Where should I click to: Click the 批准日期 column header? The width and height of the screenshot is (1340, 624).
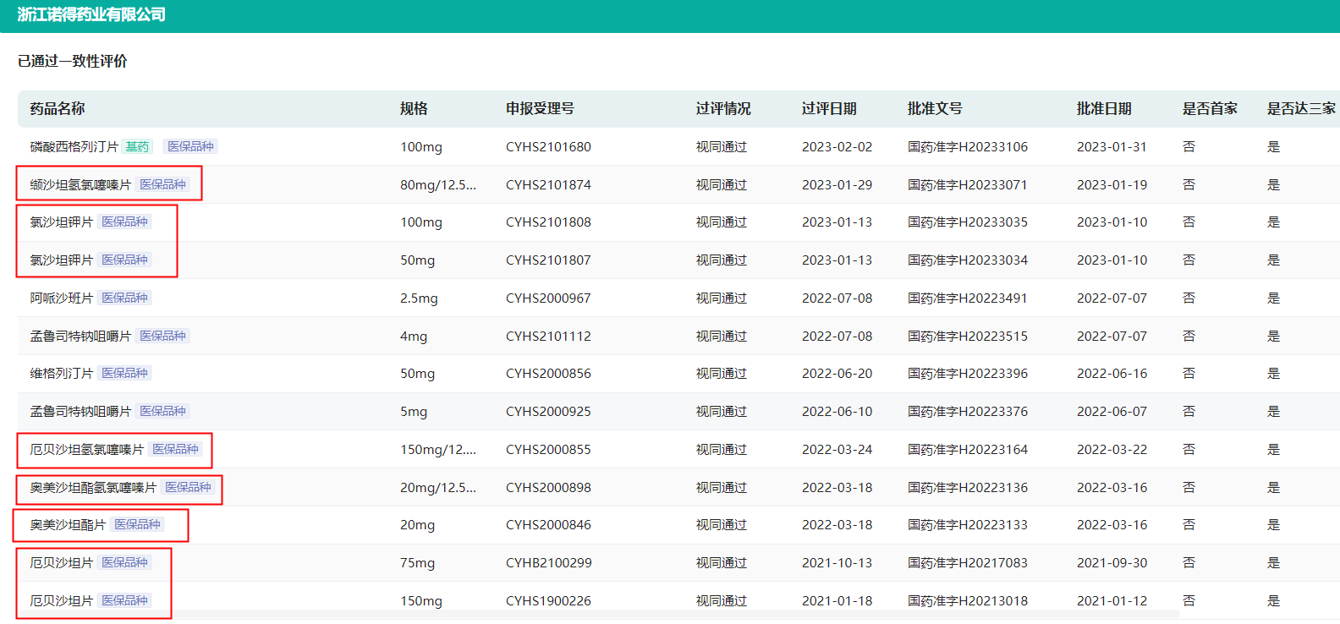click(1104, 109)
